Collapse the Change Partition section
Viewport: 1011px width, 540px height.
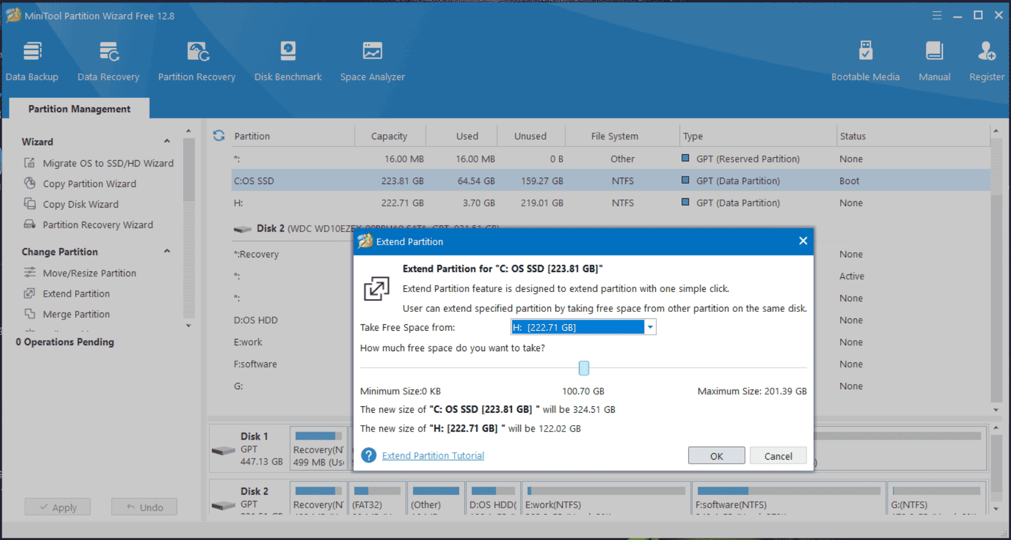coord(167,251)
